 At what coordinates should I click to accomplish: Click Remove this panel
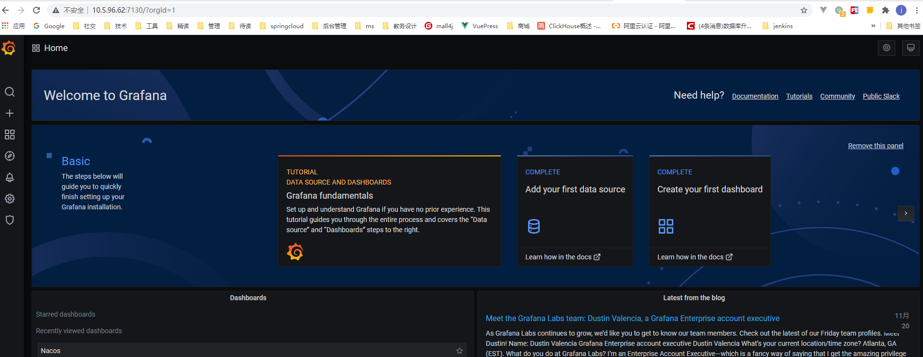(x=876, y=146)
